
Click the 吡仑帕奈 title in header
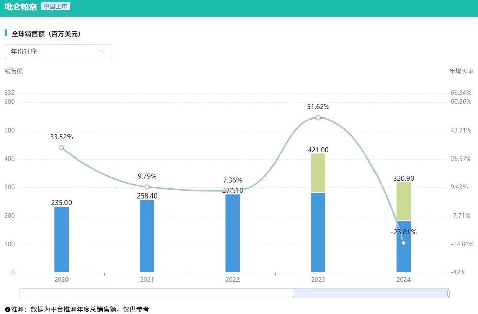click(x=21, y=7)
